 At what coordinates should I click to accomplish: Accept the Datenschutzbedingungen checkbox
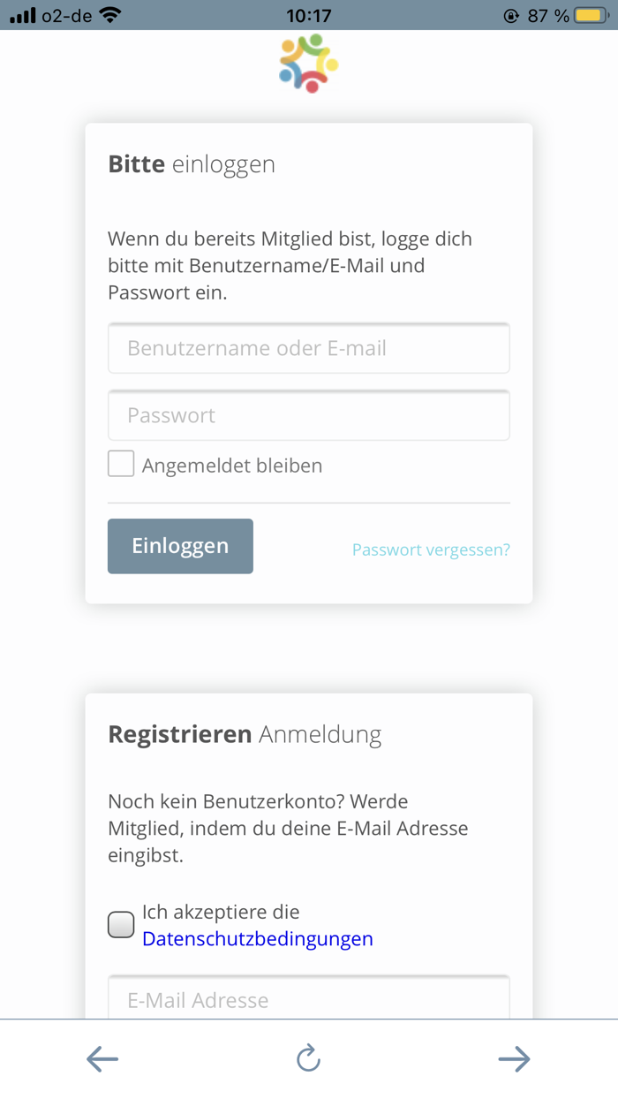click(x=121, y=924)
